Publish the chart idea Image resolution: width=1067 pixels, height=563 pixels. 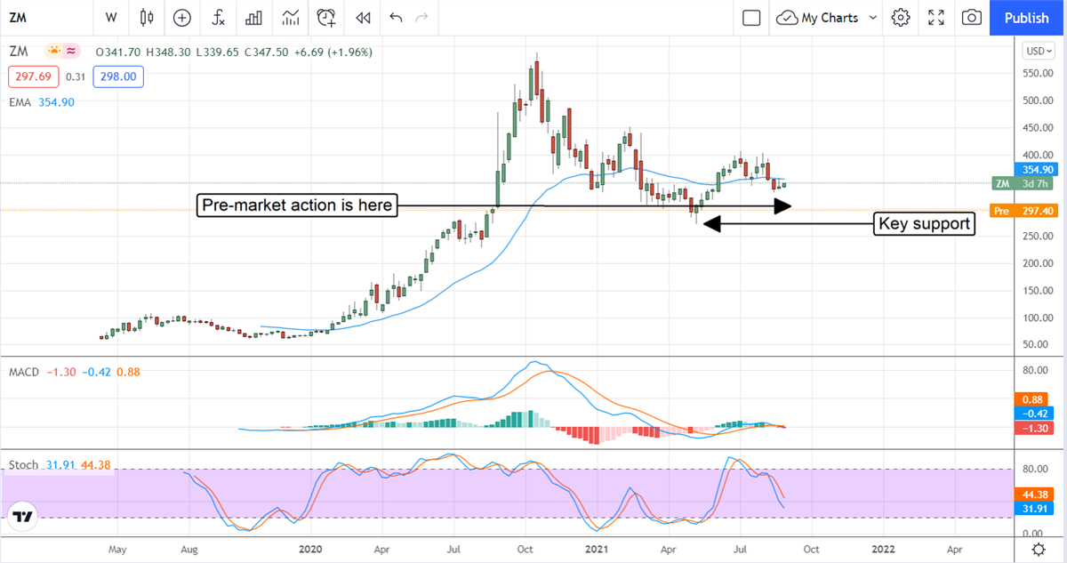point(1027,18)
